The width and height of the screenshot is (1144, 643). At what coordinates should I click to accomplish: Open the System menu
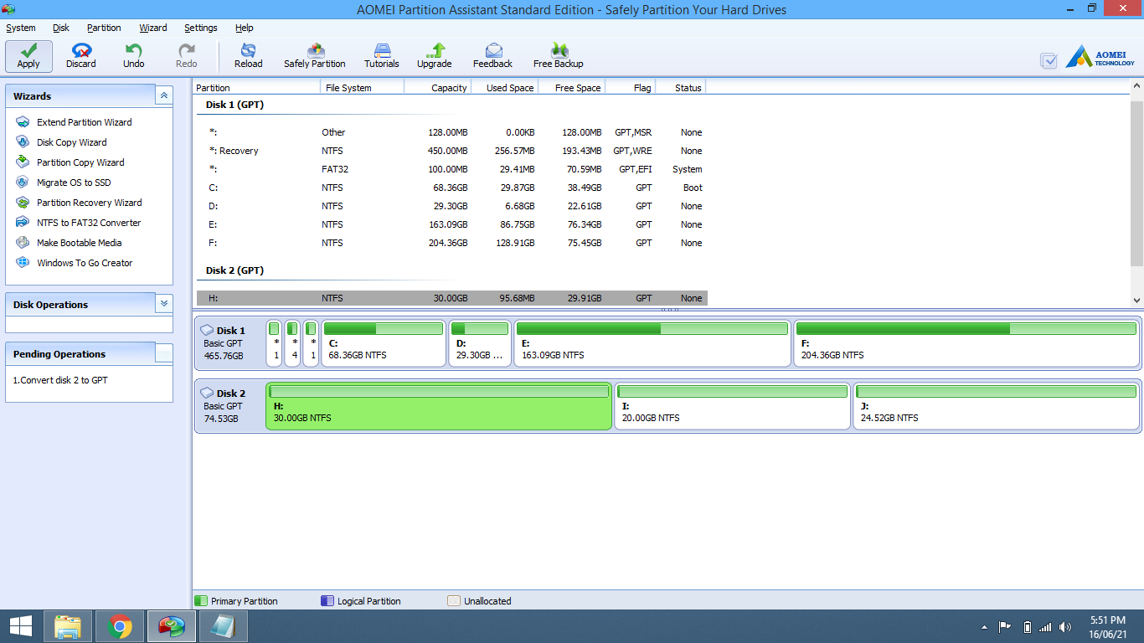tap(21, 28)
